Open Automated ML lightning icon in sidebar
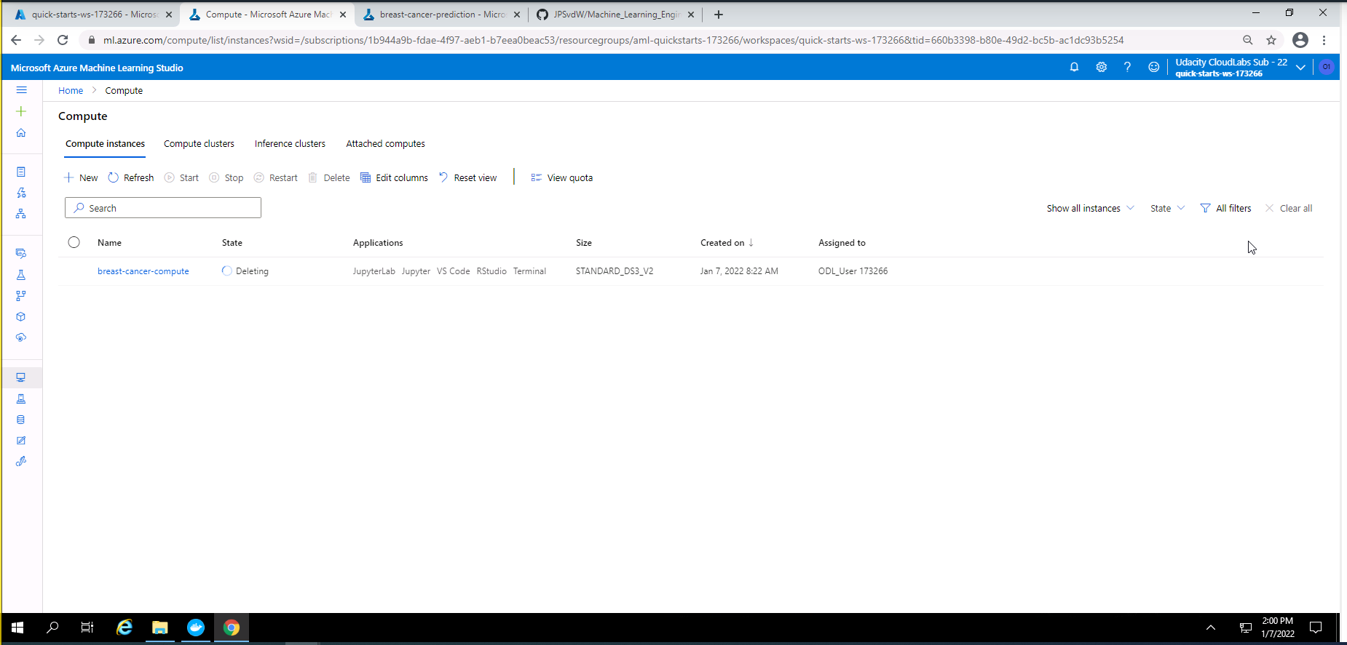 (21, 193)
